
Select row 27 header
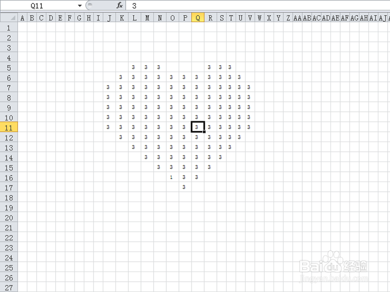(9, 288)
